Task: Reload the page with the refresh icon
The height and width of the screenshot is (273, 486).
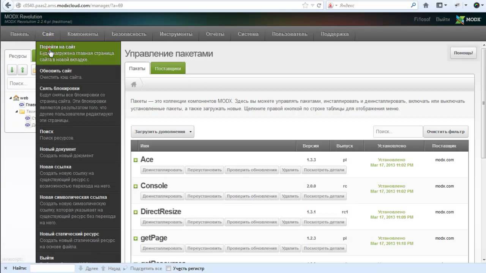Action: pos(319,6)
